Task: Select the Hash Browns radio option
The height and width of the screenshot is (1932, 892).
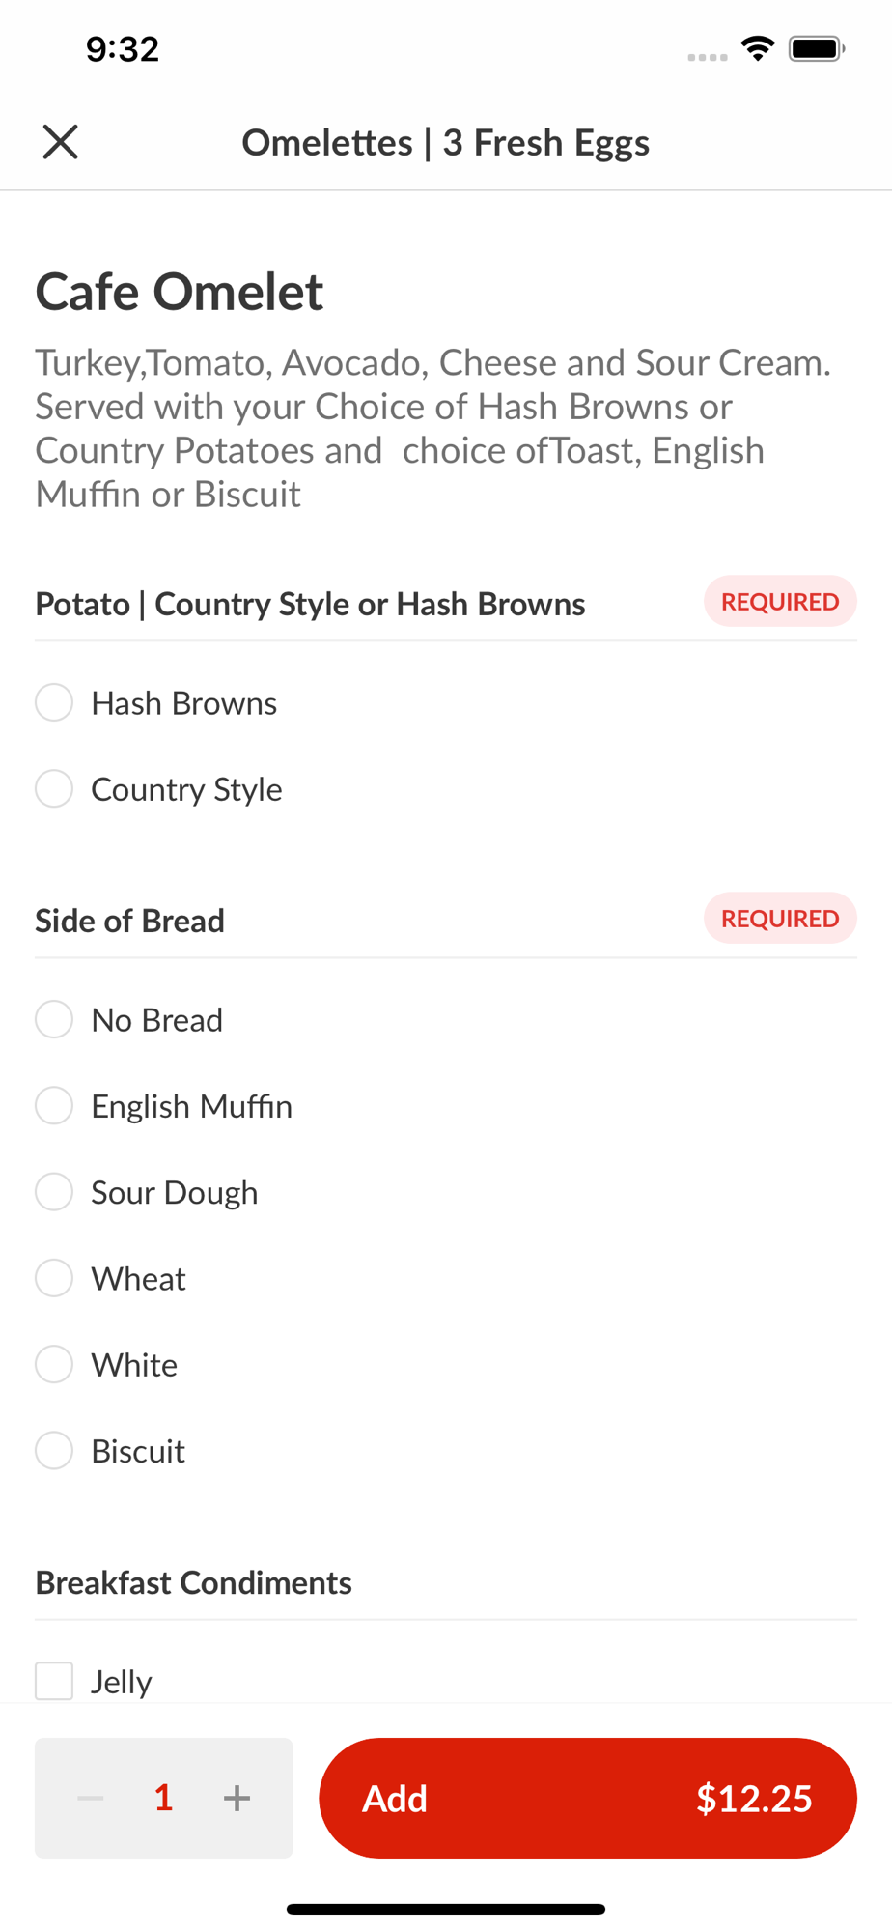Action: pyautogui.click(x=54, y=702)
